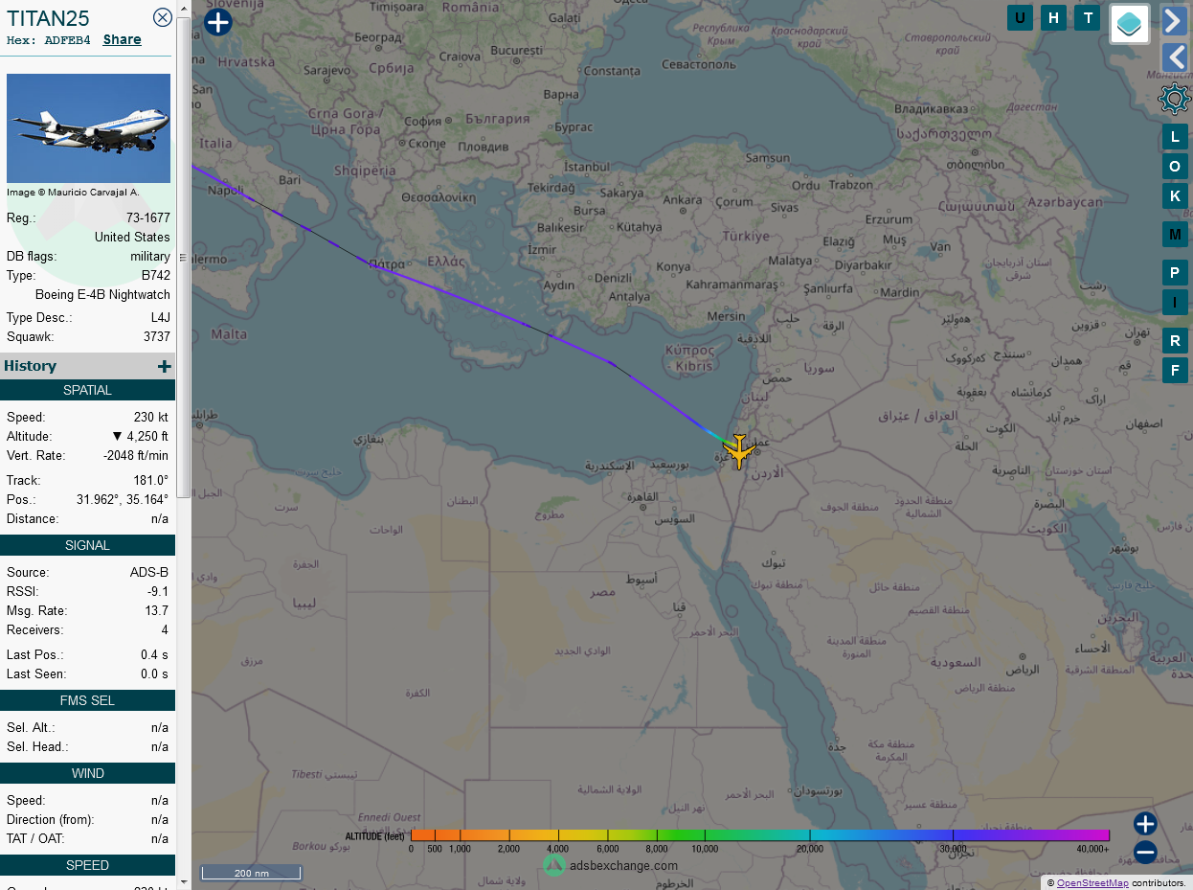Click the DB flags military value
The width and height of the screenshot is (1193, 890).
[x=150, y=257]
